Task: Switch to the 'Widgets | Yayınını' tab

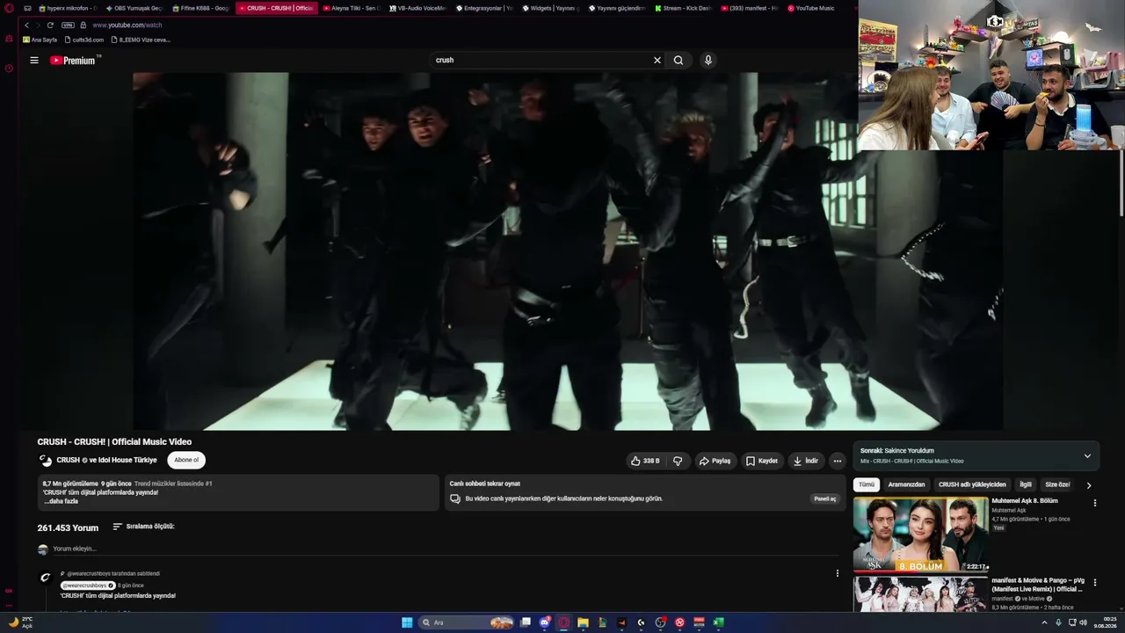Action: 549,9
